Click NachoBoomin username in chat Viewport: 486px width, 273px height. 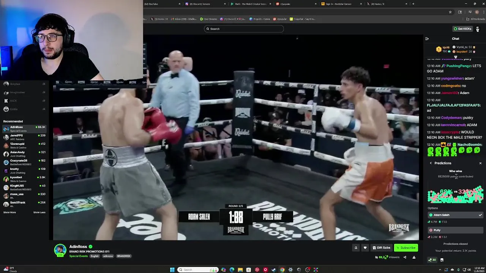(470, 145)
